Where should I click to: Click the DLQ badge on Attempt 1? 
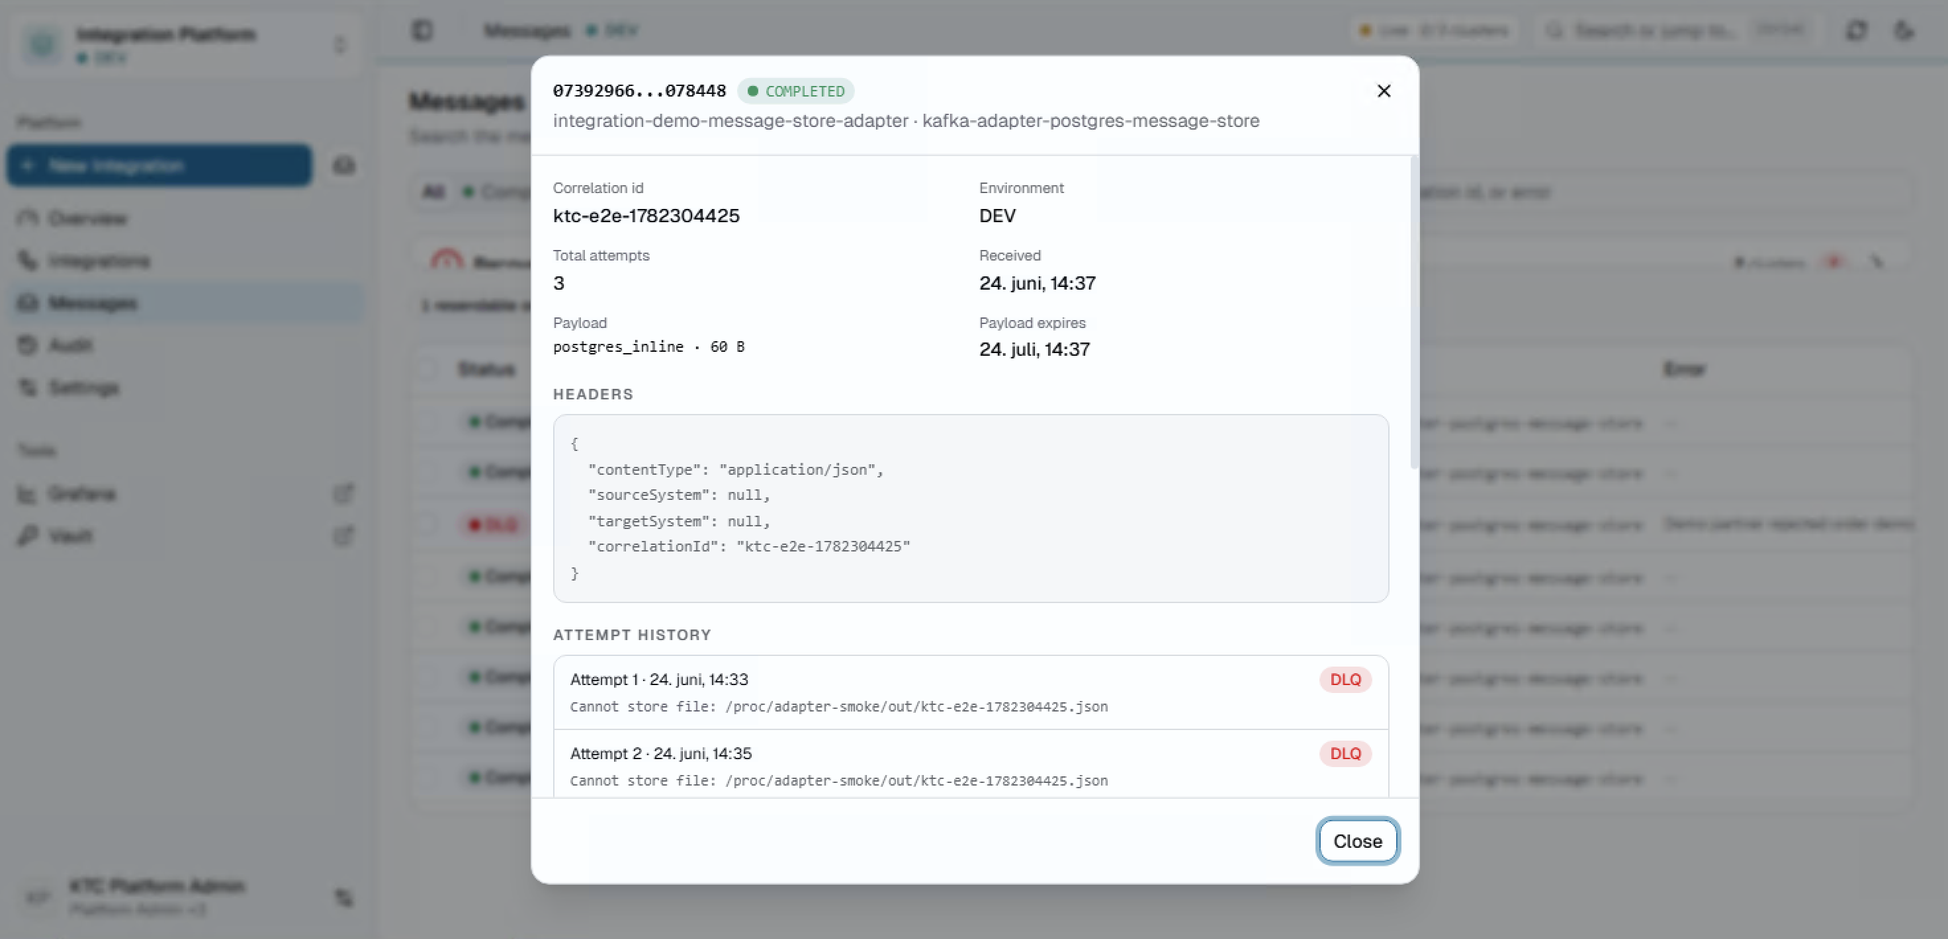[1345, 679]
